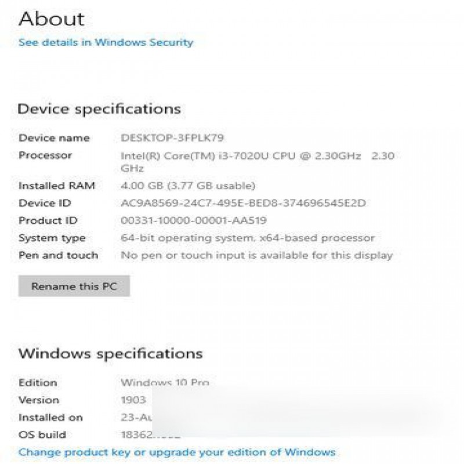Viewport: 464px width, 464px height.
Task: Select the No pen or touch input text
Action: point(257,255)
